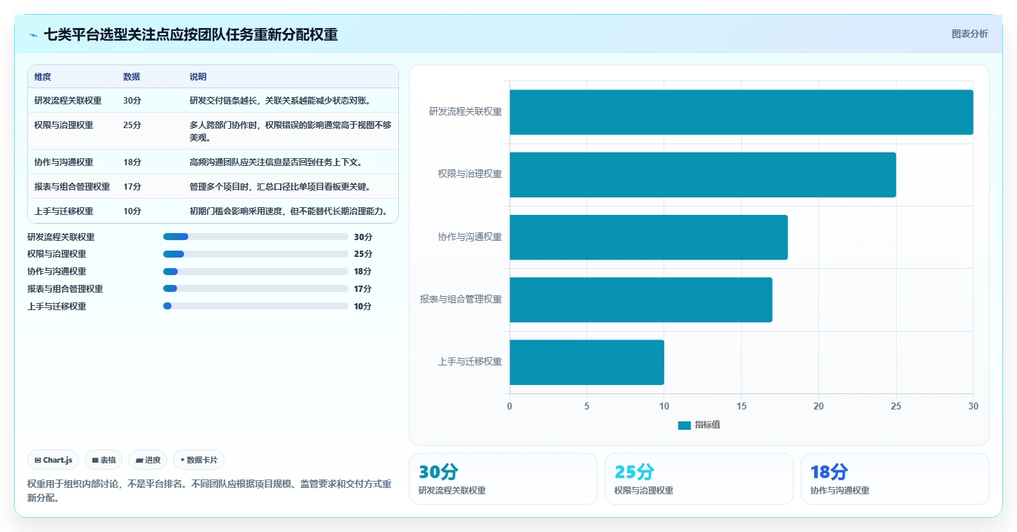Click chart axis label 上手与迁移权重
1017x532 pixels.
pyautogui.click(x=470, y=362)
